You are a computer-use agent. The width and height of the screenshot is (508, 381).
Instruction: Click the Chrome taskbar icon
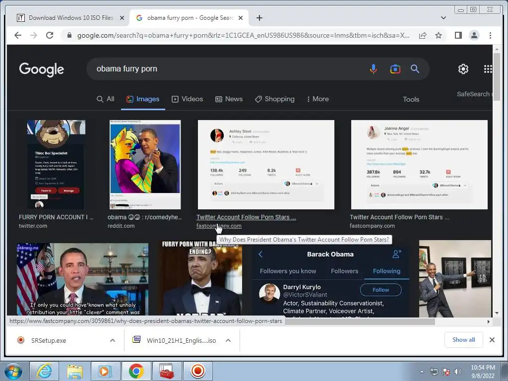[136, 371]
